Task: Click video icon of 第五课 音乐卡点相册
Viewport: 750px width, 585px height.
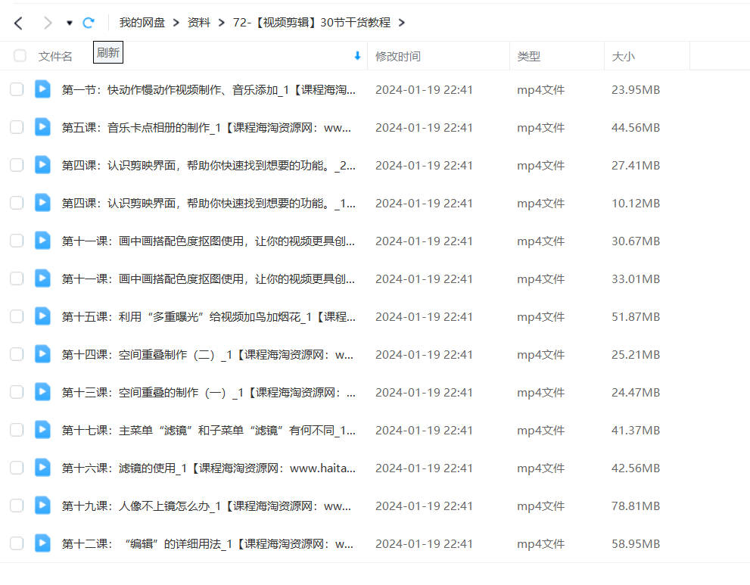Action: (x=42, y=126)
